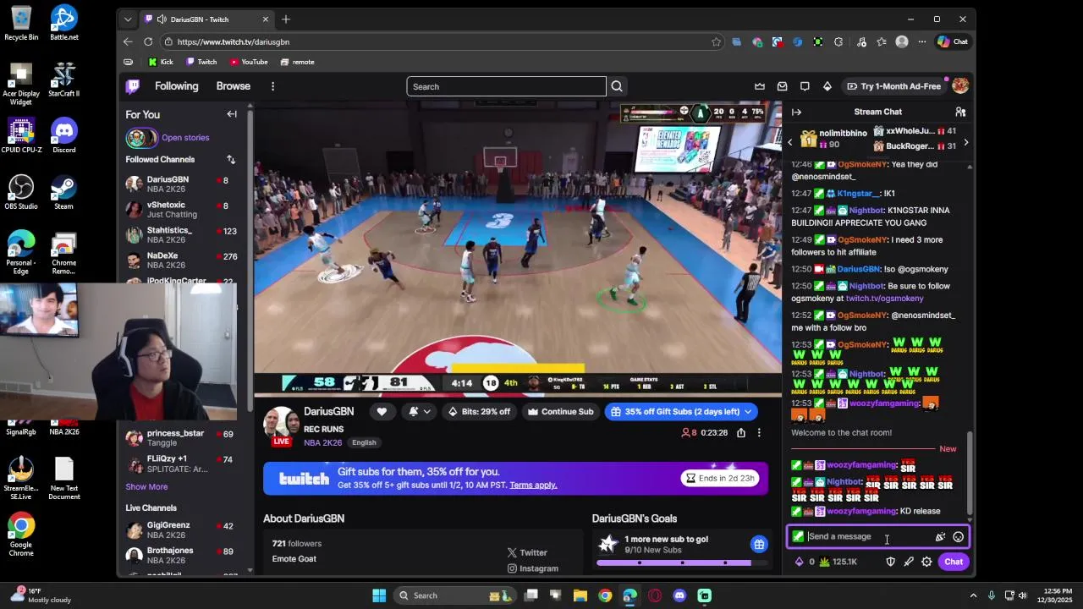Open stories link in sidebar
The height and width of the screenshot is (609, 1083).
coord(185,138)
